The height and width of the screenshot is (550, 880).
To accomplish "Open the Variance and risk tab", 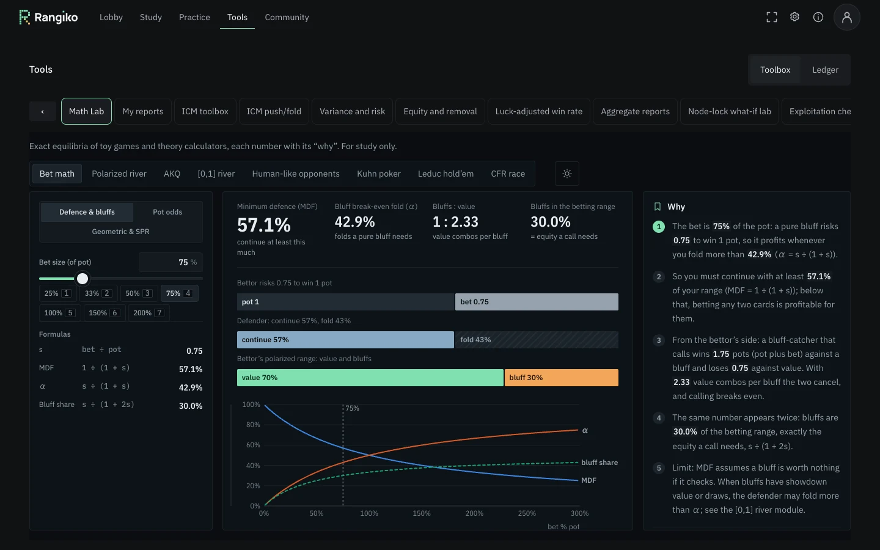I will (x=352, y=111).
